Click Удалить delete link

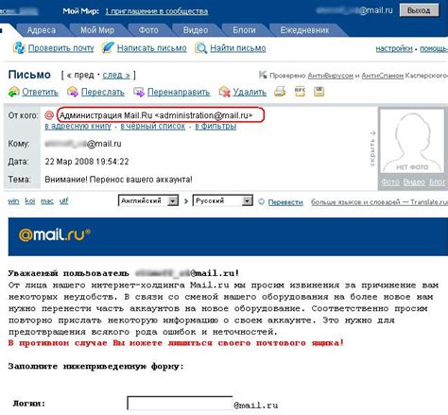click(x=250, y=92)
